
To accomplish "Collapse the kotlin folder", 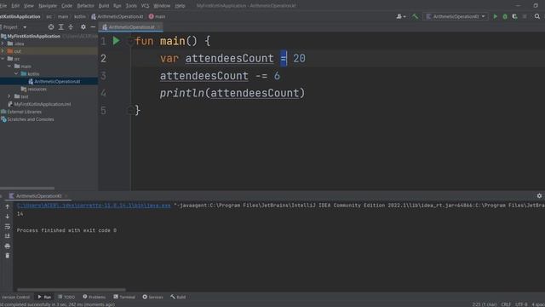I will 16,74.
